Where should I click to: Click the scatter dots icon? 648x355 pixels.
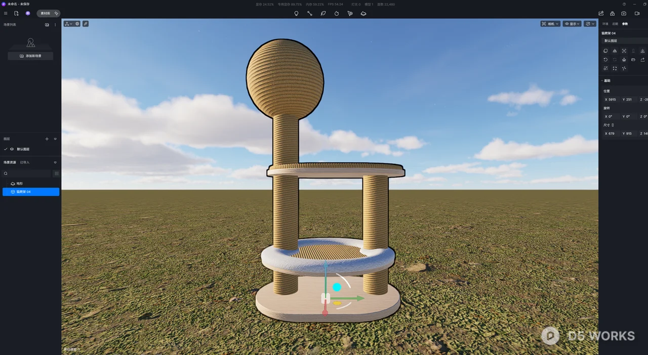[624, 68]
